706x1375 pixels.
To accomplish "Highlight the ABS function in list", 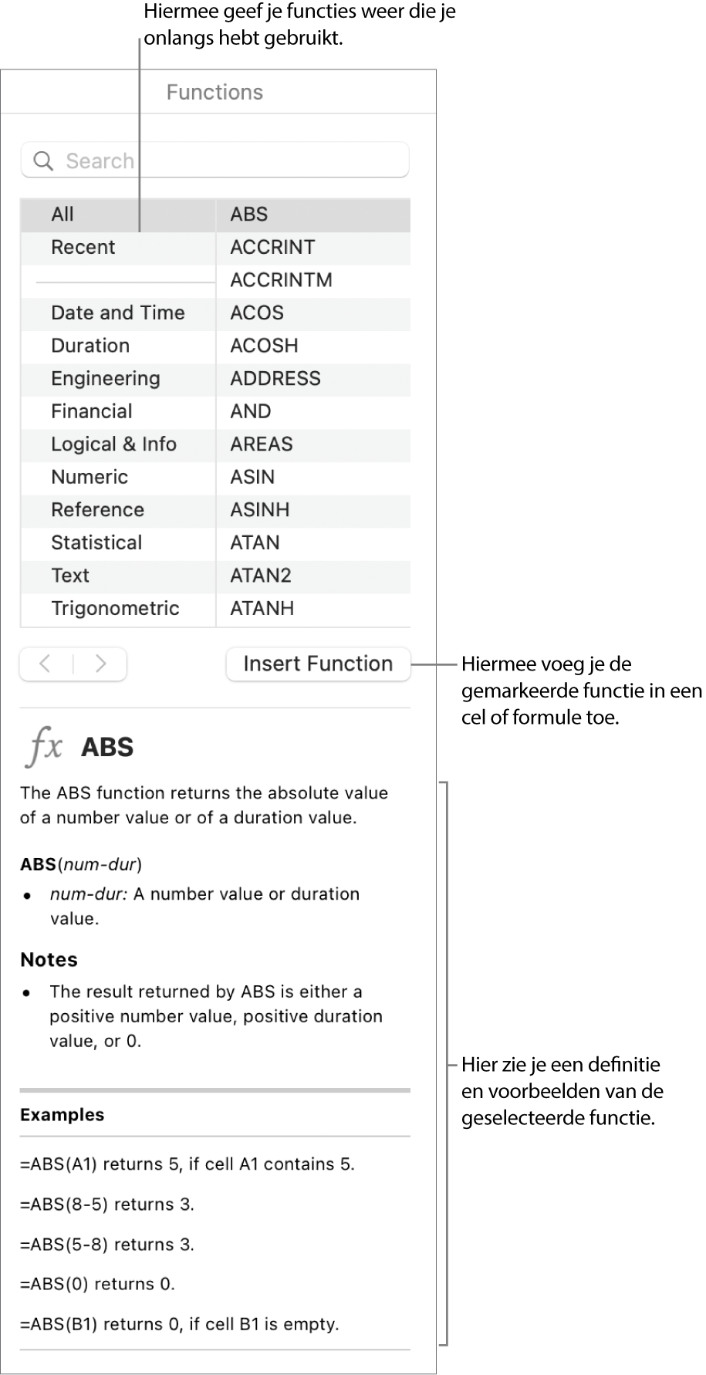I will [249, 215].
